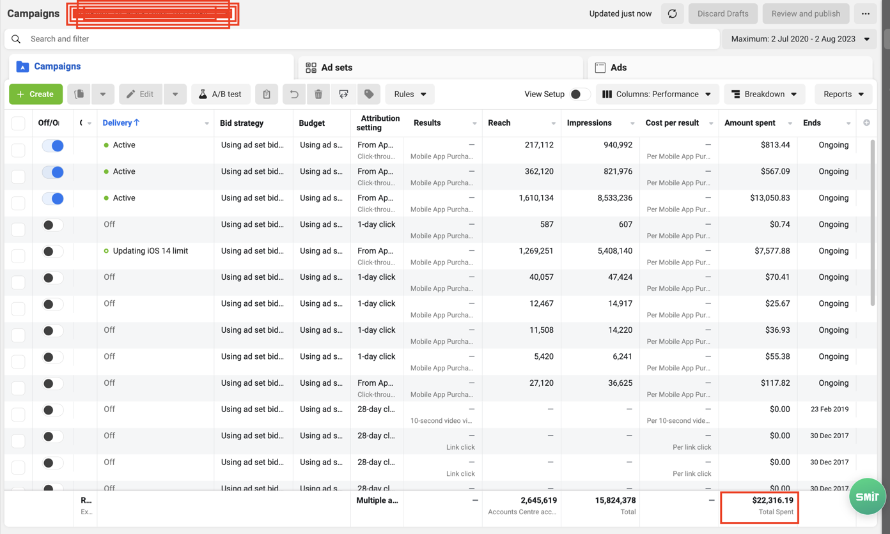Click the search magnifier icon
Screen dimensions: 890x534
coord(16,39)
